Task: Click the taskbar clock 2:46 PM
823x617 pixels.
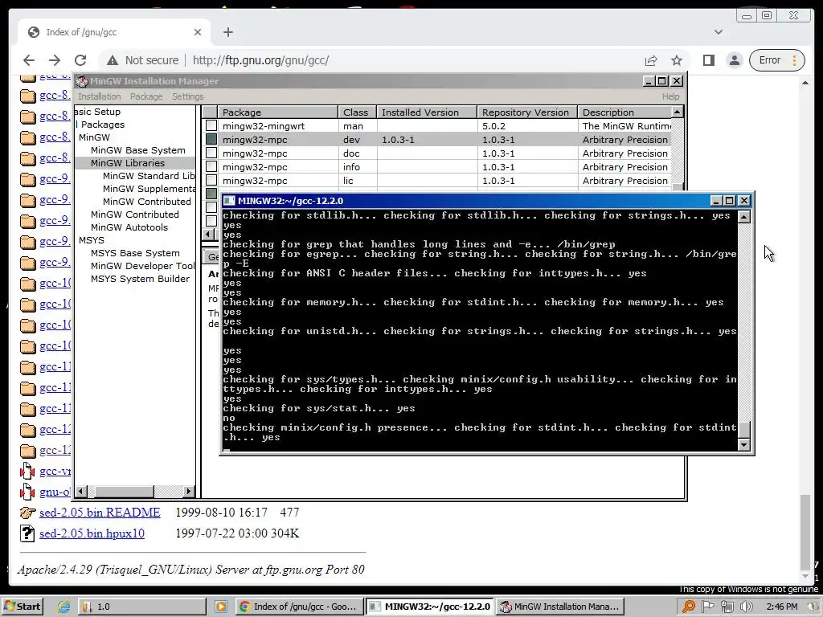Action: [781, 607]
